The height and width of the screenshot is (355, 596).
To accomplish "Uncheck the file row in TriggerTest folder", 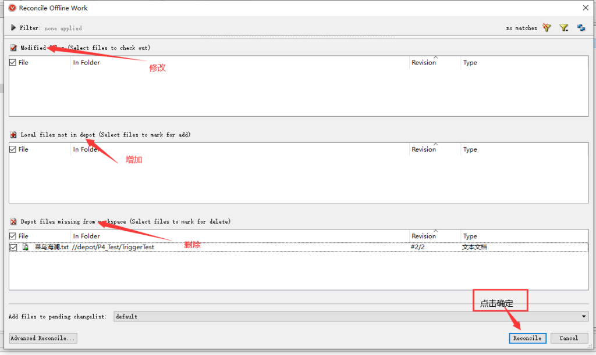I will coord(13,247).
